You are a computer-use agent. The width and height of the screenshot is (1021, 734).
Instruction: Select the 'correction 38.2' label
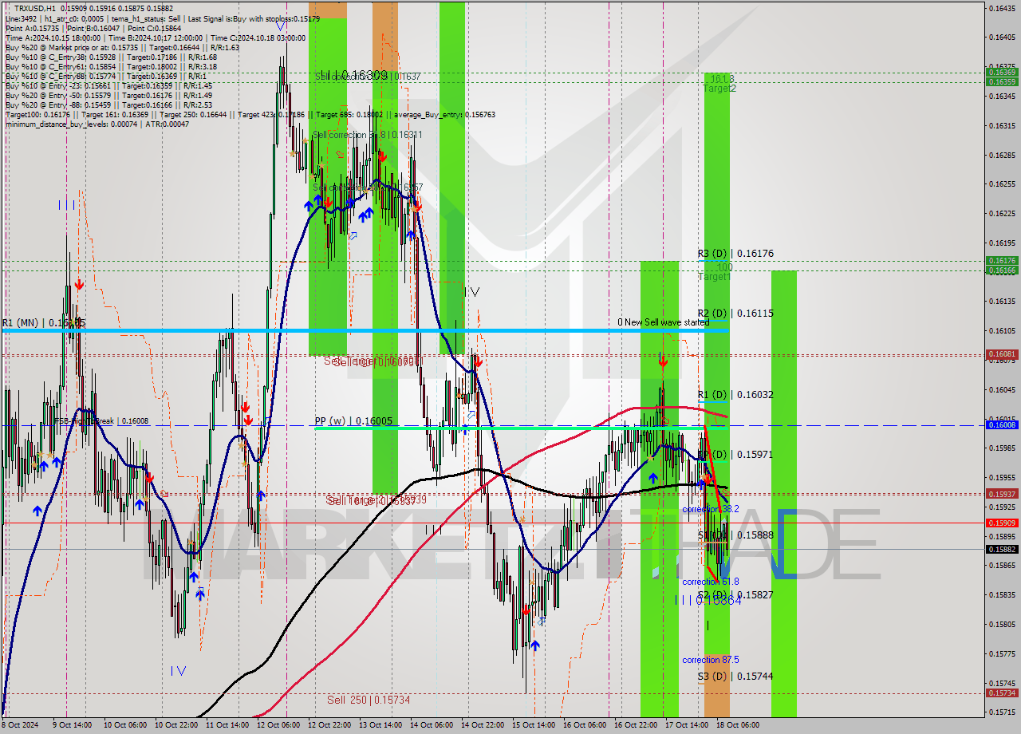pos(710,509)
